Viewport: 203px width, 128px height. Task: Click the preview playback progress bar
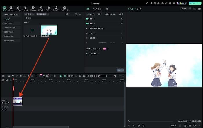point(151,121)
